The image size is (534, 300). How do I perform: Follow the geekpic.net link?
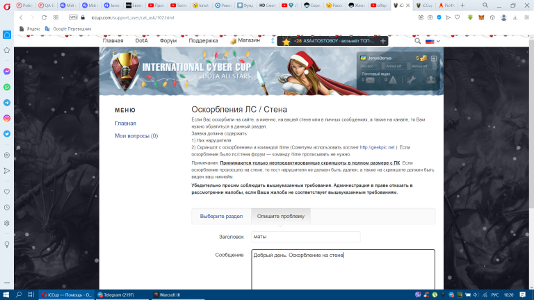[377, 147]
